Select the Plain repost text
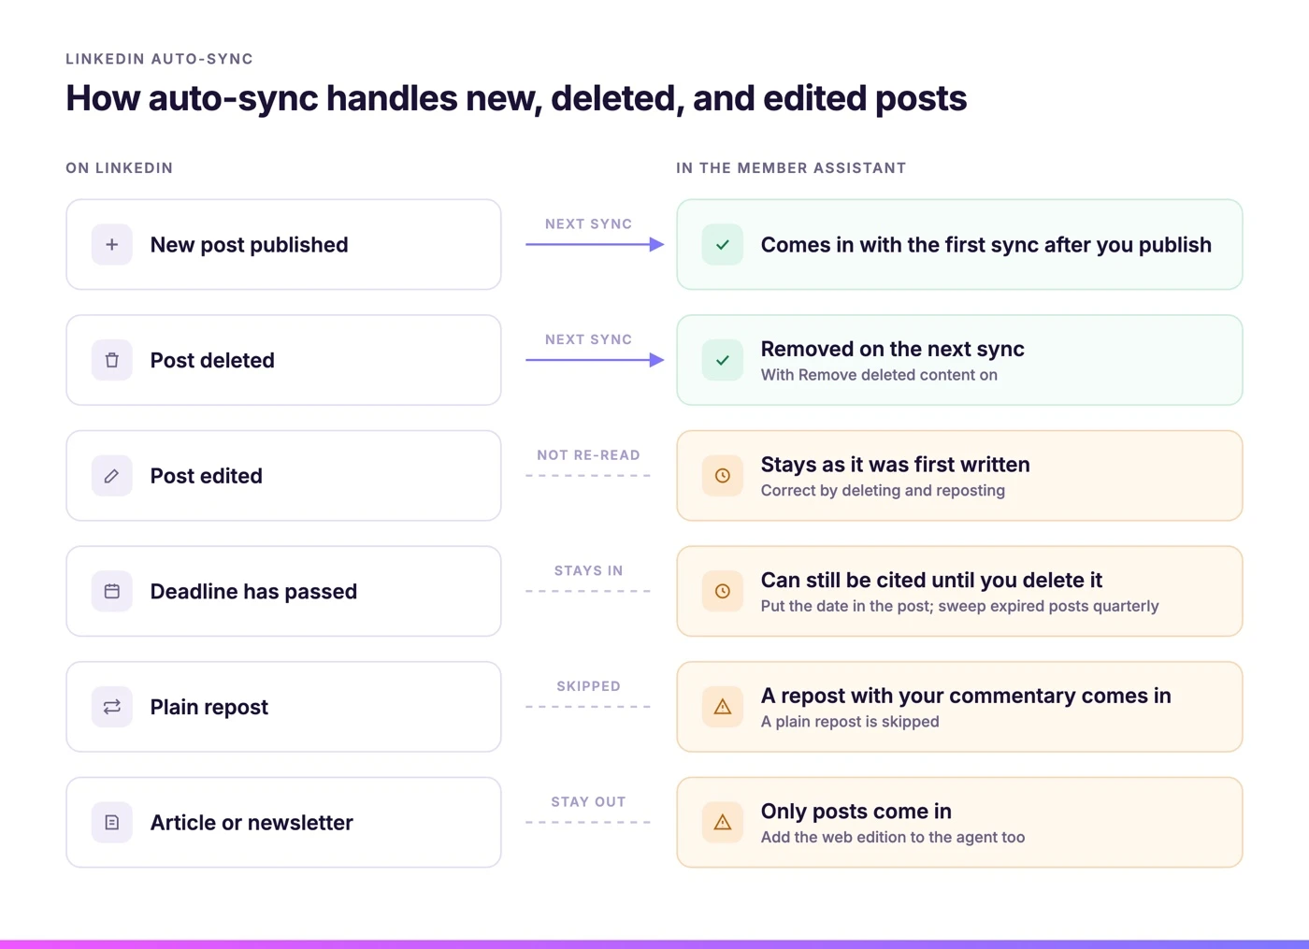1309x949 pixels. 209,708
